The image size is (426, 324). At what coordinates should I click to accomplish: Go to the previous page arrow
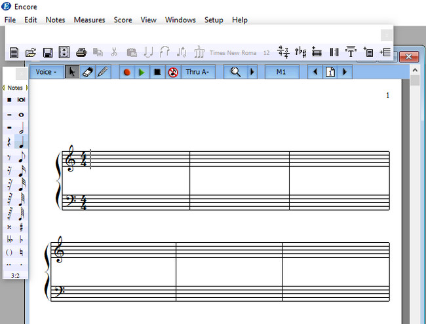315,72
